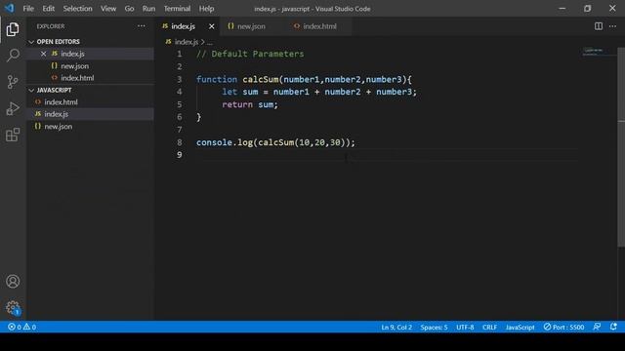Image resolution: width=625 pixels, height=351 pixels.
Task: Change end of line sequence CRLF
Action: tap(489, 328)
